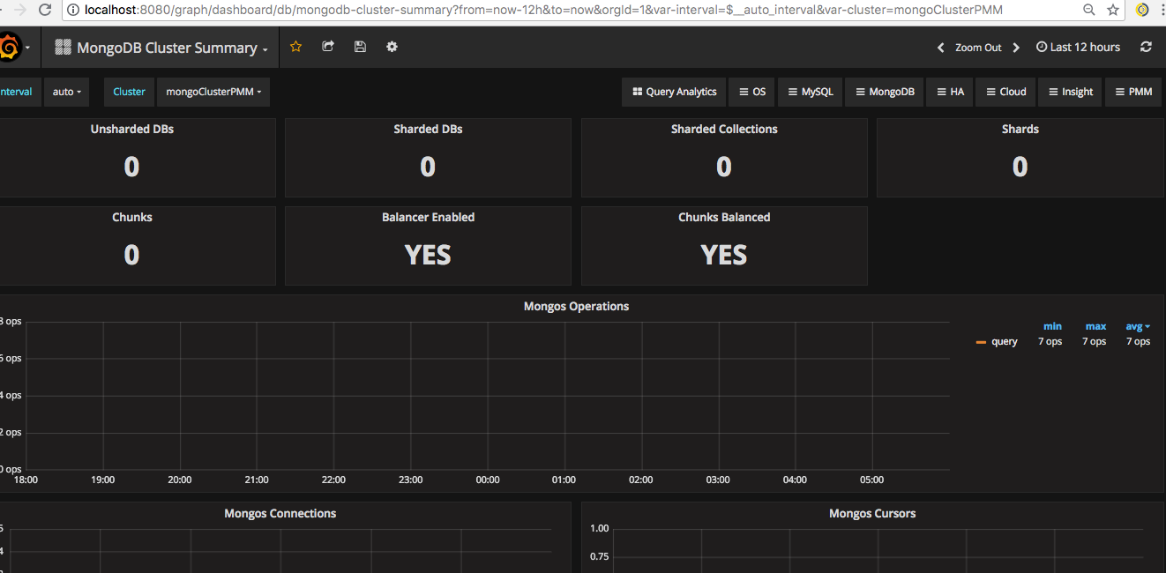Toggle visibility of the query series in legend
This screenshot has width=1166, height=573.
pos(1005,341)
